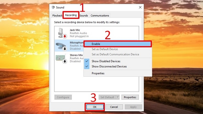Expand the Set Default dropdown arrow
The height and width of the screenshot is (114, 203).
[118, 97]
